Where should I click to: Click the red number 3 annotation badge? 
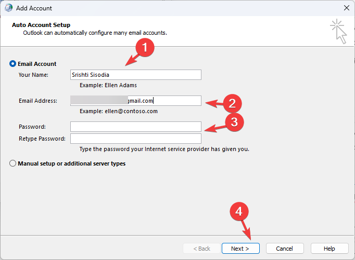point(234,122)
